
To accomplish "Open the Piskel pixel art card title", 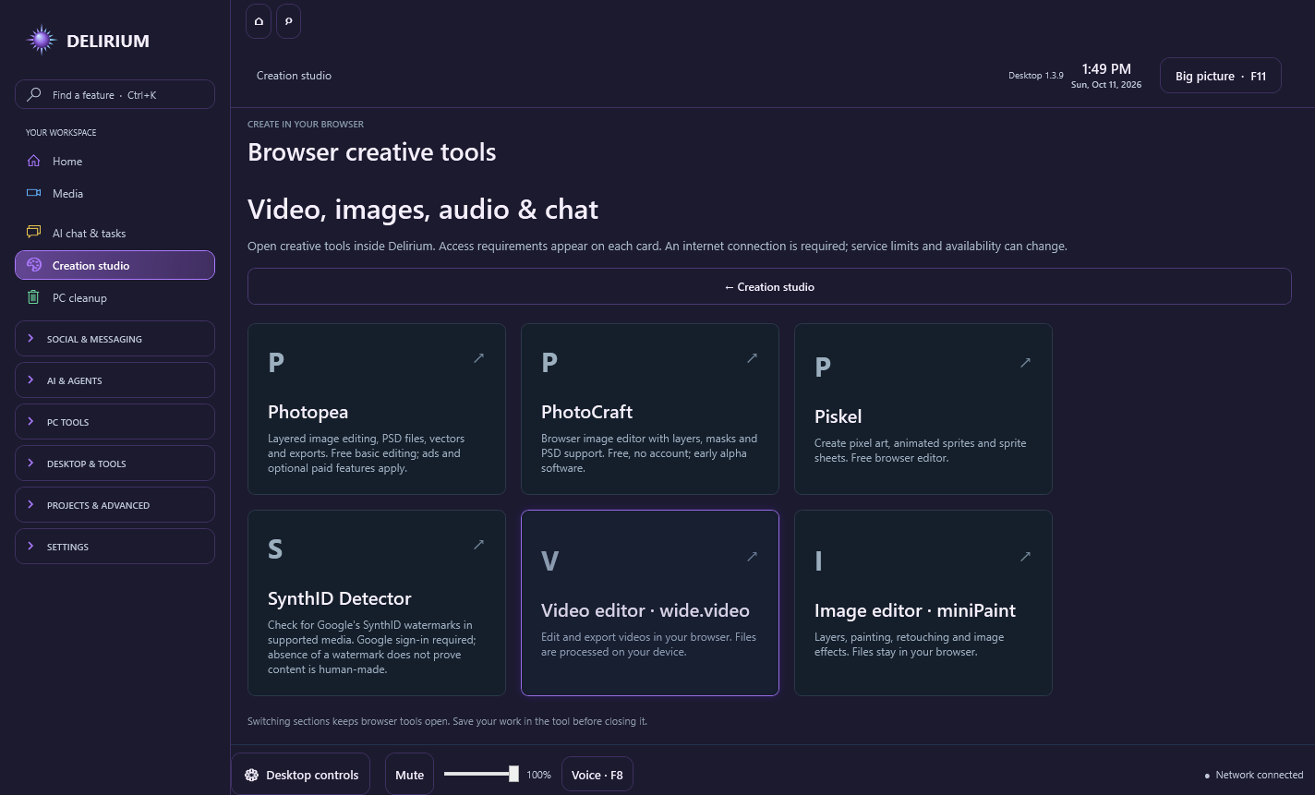I will tap(838, 416).
